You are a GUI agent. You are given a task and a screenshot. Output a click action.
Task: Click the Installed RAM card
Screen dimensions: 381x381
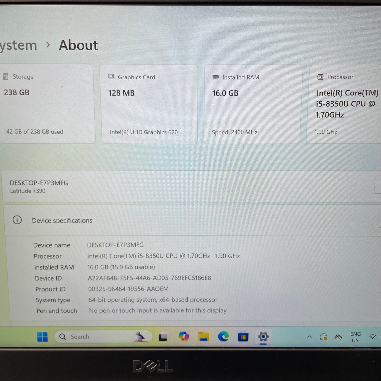tap(253, 104)
